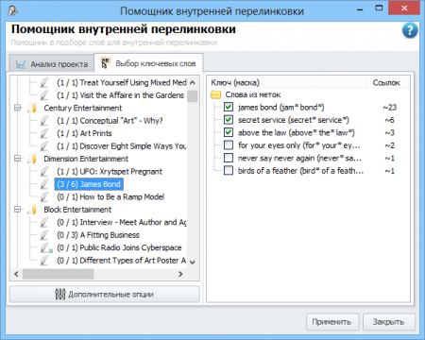Switch to the Анализ проекта tab
This screenshot has height=340, width=425.
pyautogui.click(x=52, y=64)
